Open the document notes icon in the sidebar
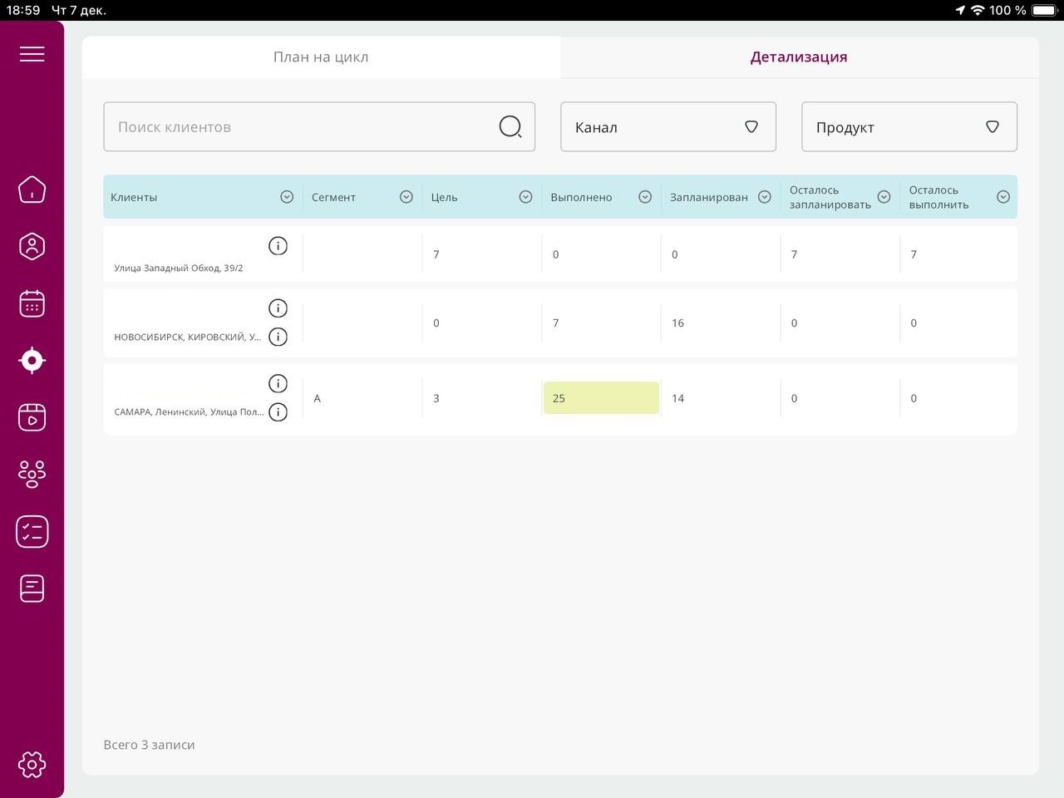 click(x=32, y=589)
